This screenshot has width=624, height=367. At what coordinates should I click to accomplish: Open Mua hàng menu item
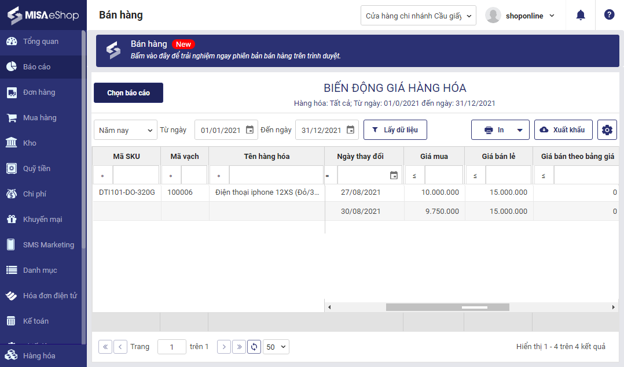41,118
